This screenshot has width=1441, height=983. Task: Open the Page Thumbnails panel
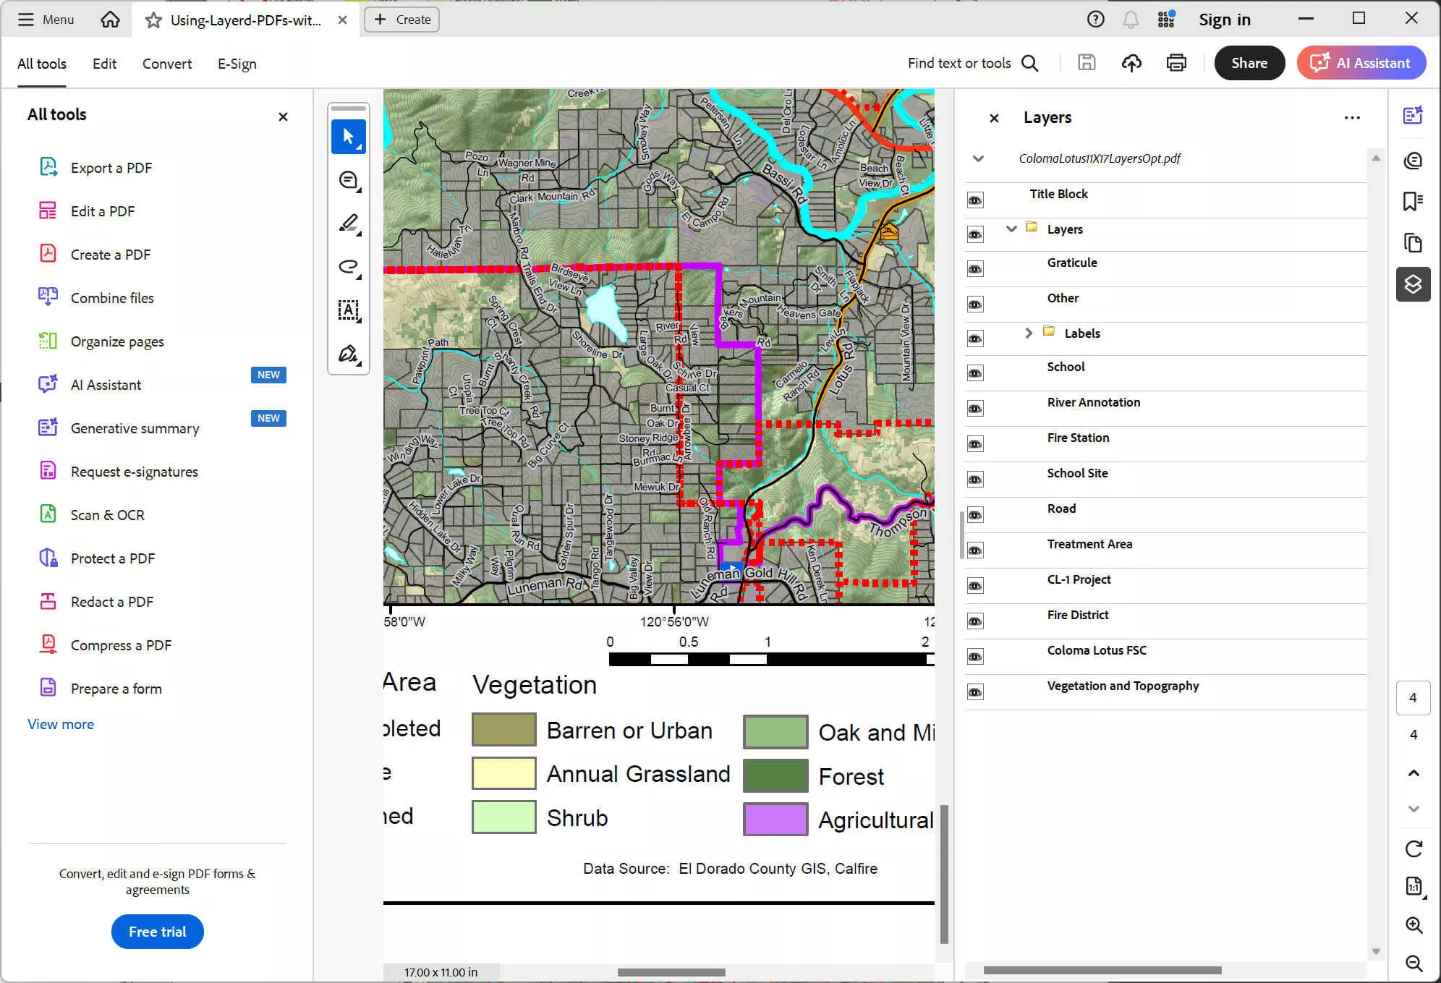coord(1414,243)
